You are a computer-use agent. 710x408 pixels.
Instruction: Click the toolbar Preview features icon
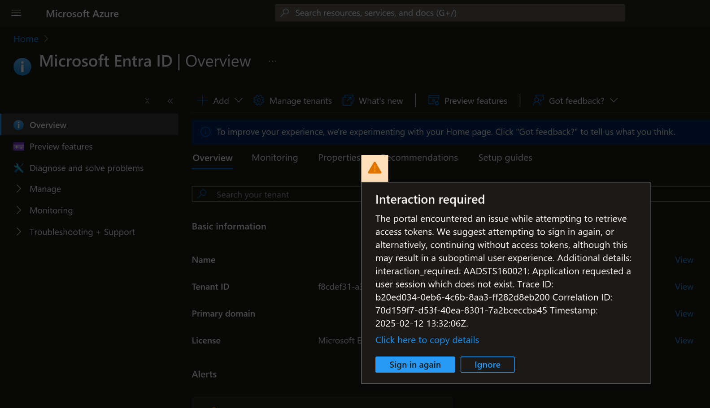coord(434,101)
